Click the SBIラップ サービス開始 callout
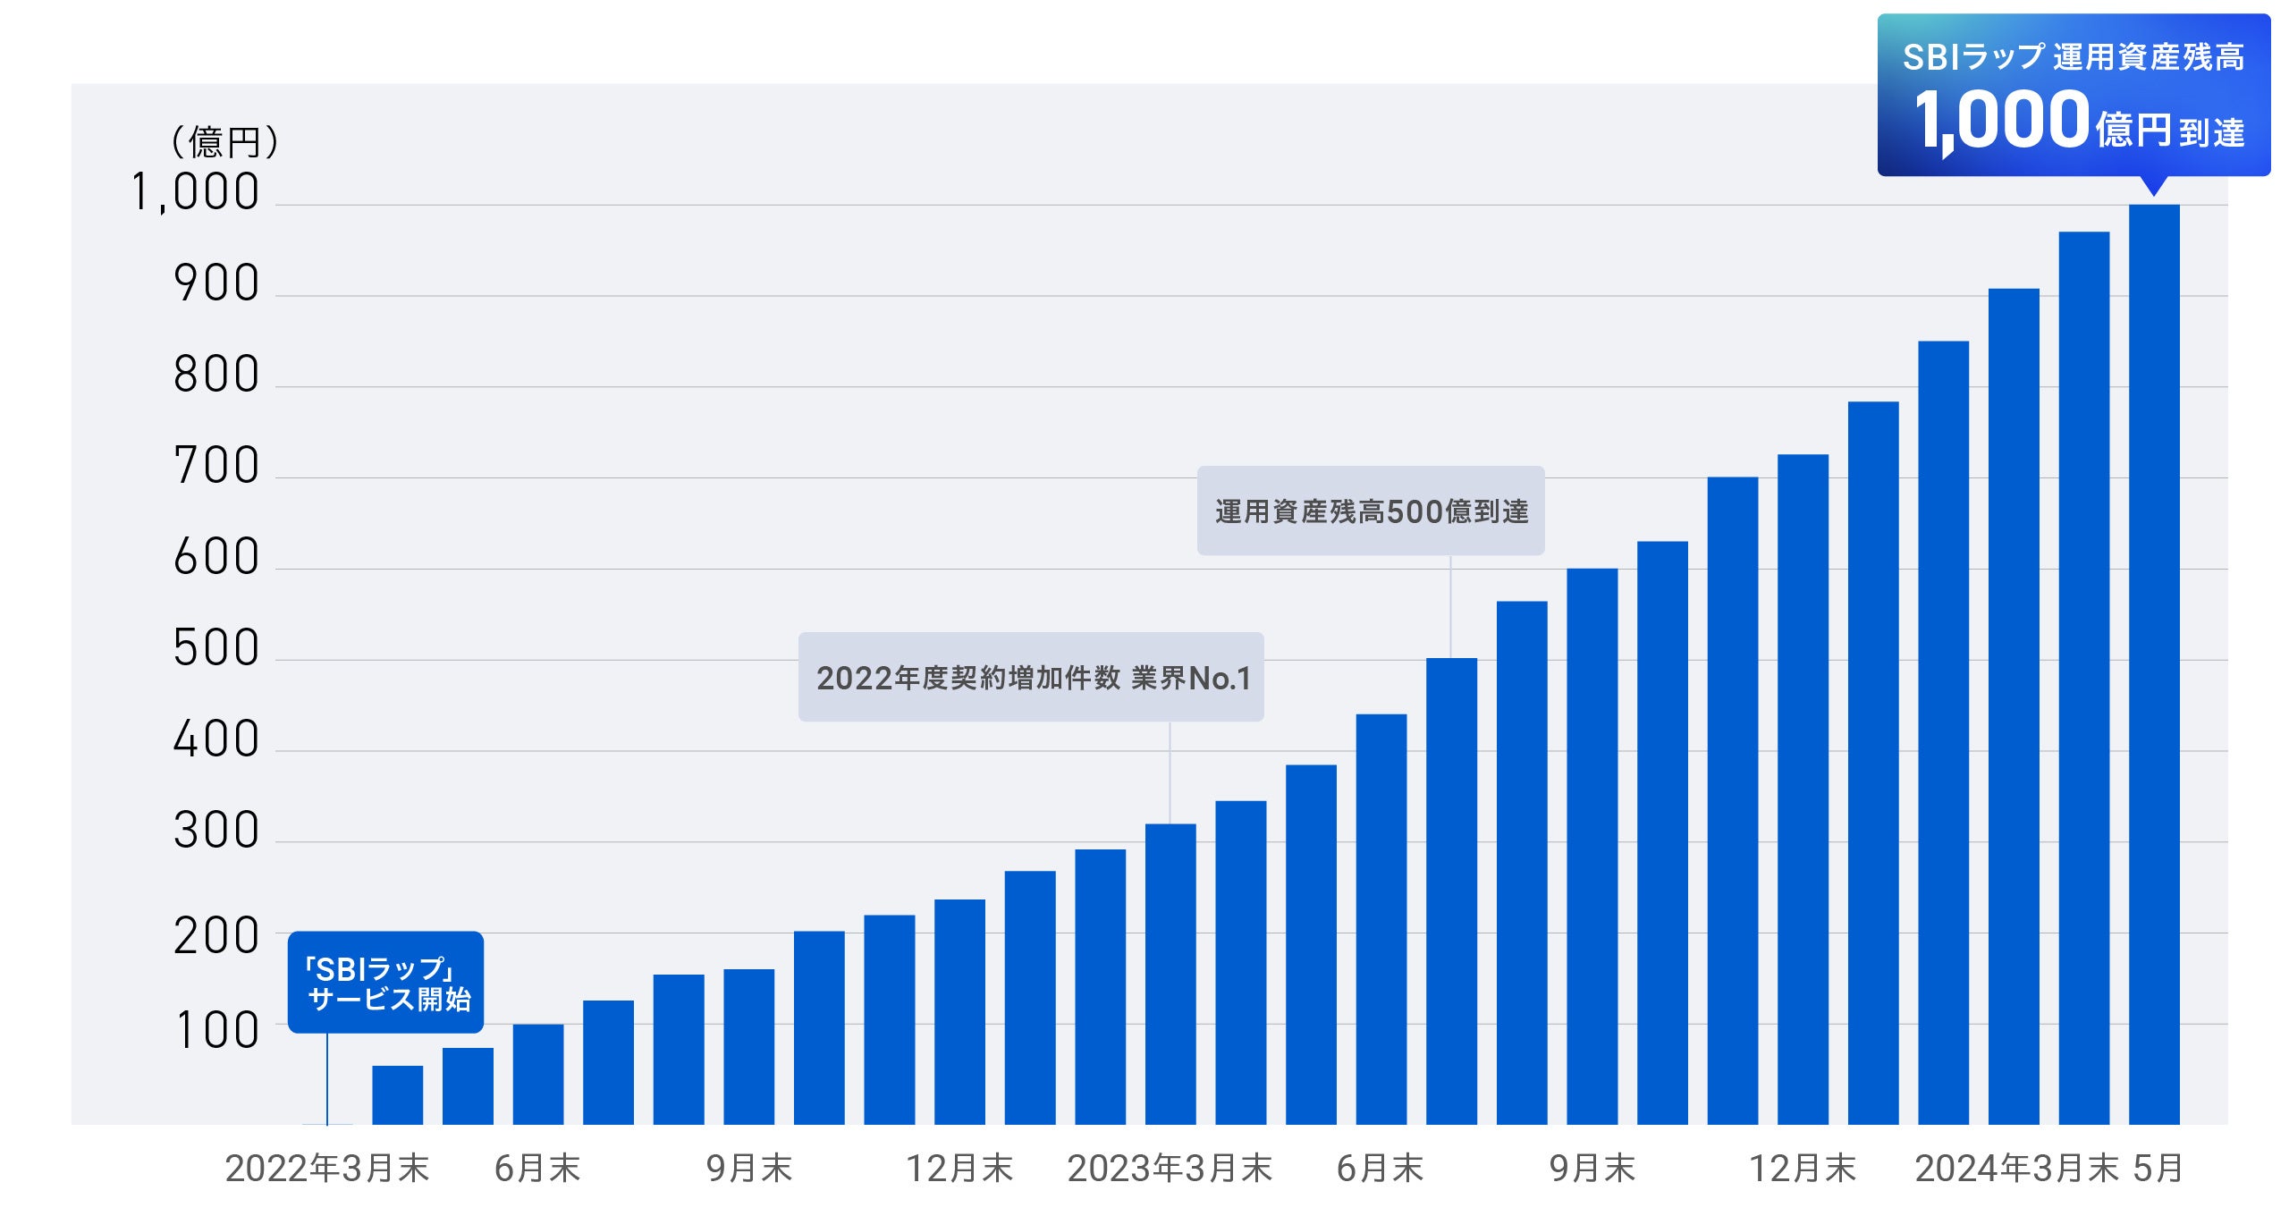 pos(385,983)
